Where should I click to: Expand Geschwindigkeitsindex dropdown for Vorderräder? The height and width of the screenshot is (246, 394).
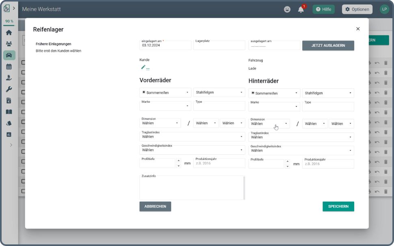pyautogui.click(x=192, y=150)
